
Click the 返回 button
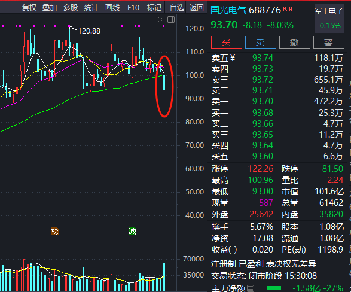pos(196,8)
